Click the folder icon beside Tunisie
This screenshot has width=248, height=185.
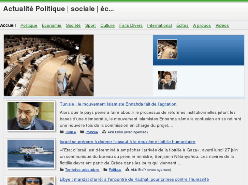[x=62, y=132]
